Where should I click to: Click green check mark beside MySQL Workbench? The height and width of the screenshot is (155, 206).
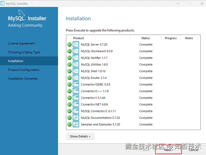click(69, 51)
